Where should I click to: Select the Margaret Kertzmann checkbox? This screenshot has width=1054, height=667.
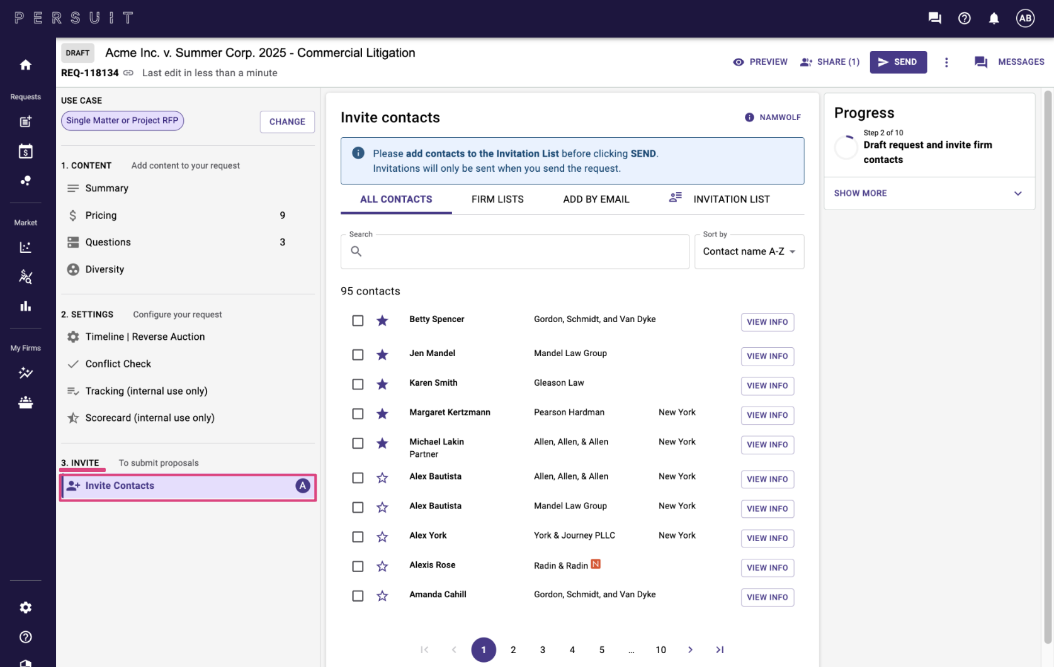point(358,414)
